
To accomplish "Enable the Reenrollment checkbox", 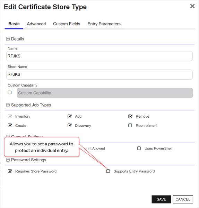I will point(130,125).
